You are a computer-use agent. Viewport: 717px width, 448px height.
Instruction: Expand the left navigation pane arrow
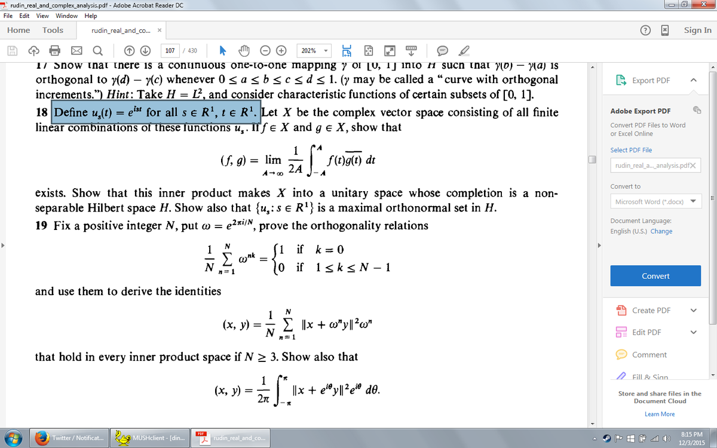[x=3, y=246]
